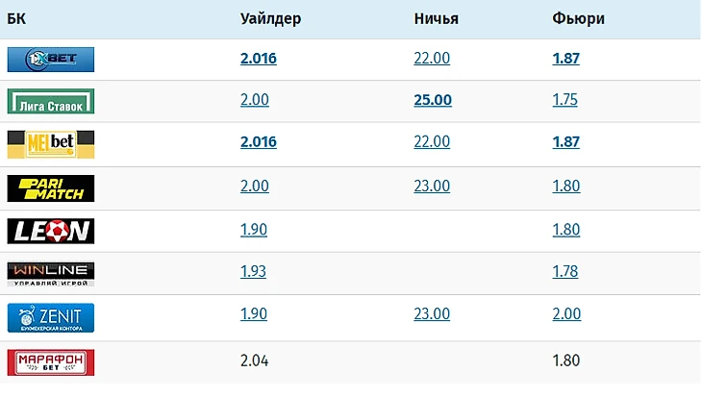Click the Лига Ставок logo
Screen dimensions: 702x398
coord(51,101)
